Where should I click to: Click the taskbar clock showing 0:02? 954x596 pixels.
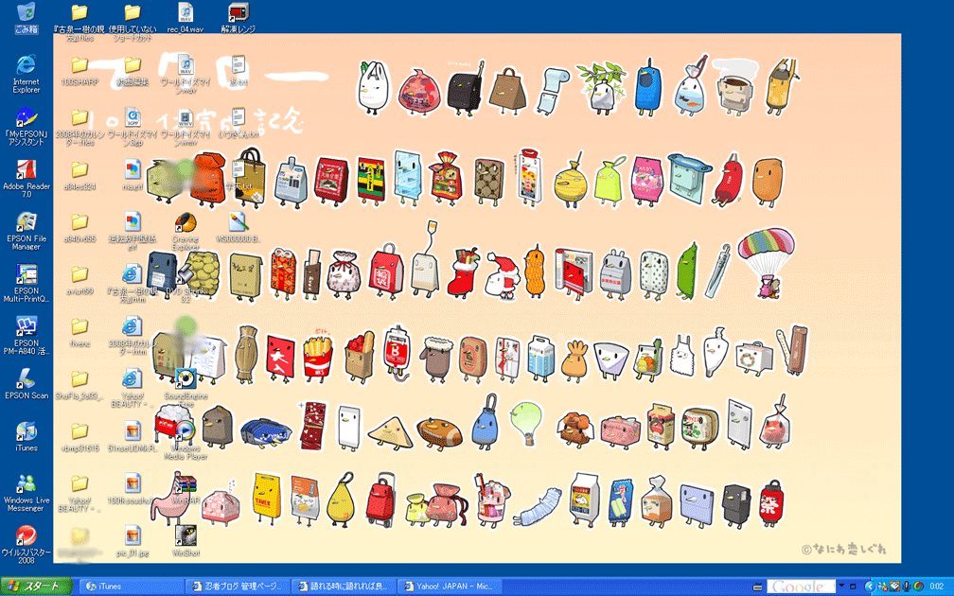coord(937,587)
